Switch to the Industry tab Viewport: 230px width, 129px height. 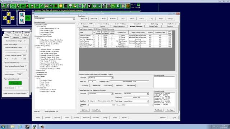tap(102, 26)
